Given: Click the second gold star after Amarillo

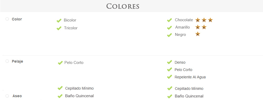Looking at the screenshot, I should [x=204, y=27].
